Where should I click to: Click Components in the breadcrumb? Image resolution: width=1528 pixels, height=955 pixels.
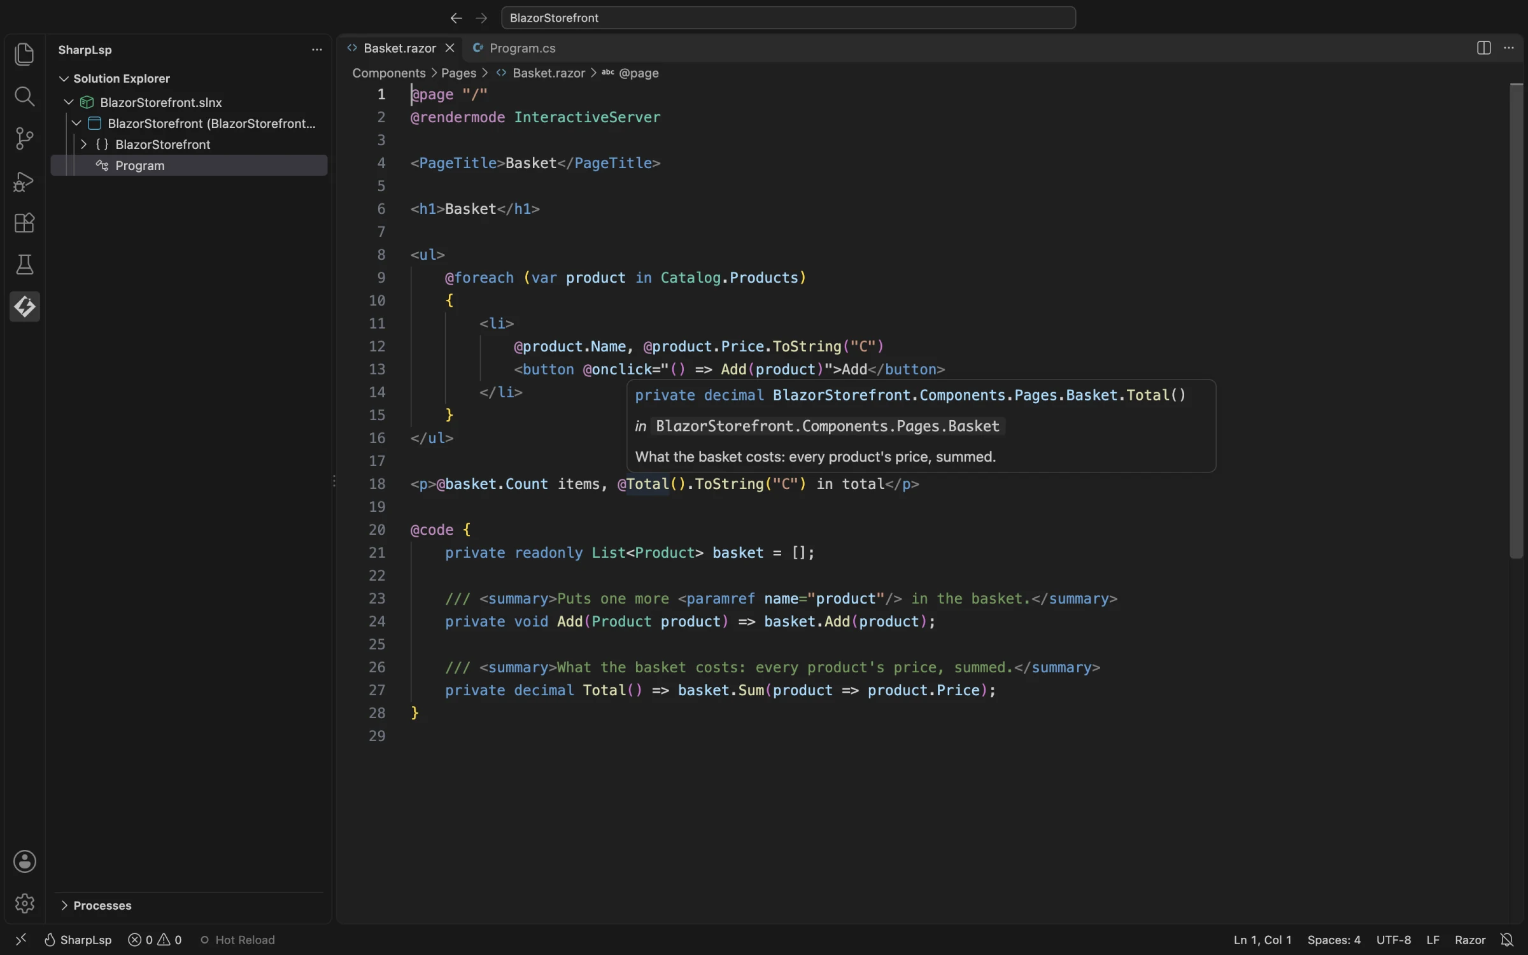[388, 73]
